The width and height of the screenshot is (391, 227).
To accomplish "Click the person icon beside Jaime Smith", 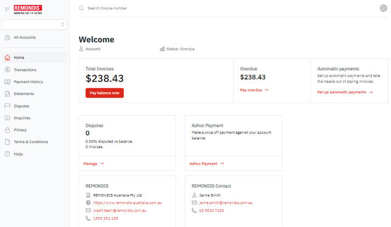I will click(x=194, y=195).
